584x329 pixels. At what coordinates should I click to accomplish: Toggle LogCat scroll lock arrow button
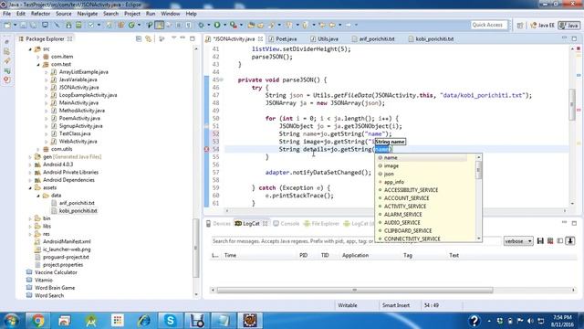click(x=570, y=241)
